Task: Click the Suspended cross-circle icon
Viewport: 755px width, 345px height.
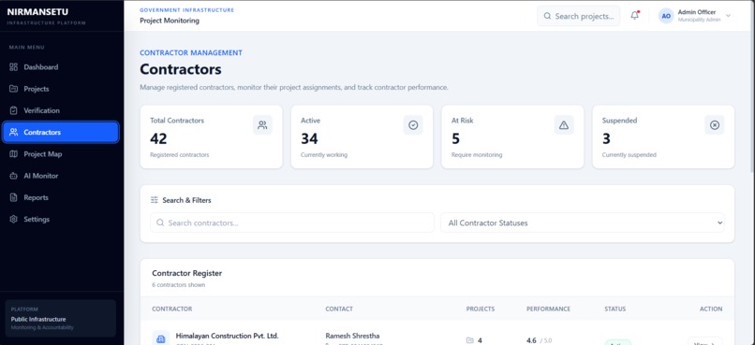Action: point(715,125)
